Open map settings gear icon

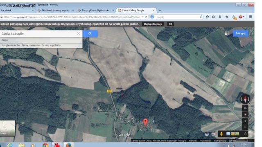pyautogui.click(x=213, y=134)
